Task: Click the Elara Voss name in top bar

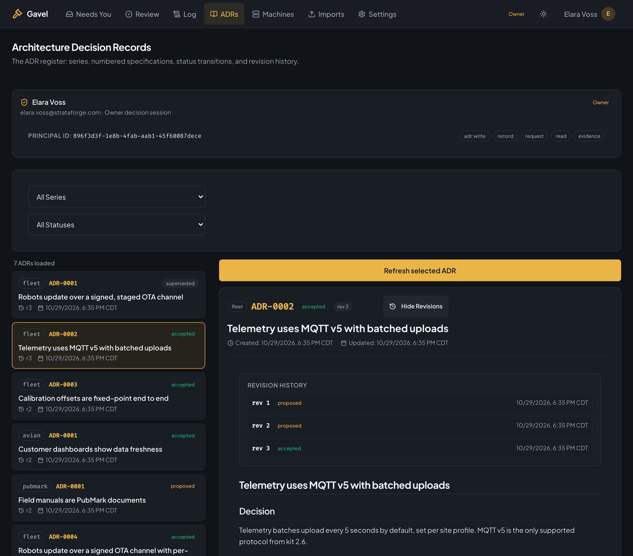Action: [580, 14]
